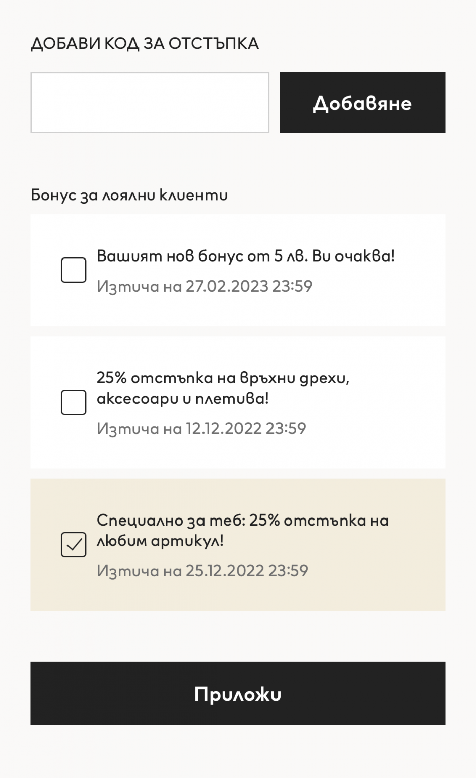
Task: Click the 'Специално за теб' offer label
Action: pos(242,520)
